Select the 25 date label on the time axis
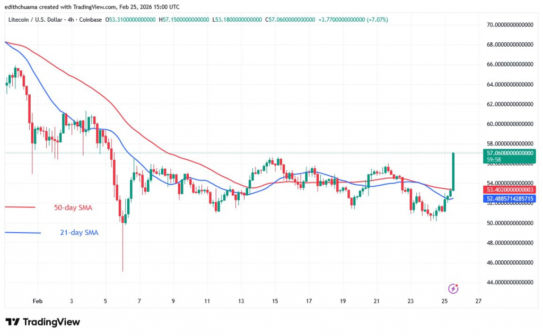This screenshot has height=336, width=543. click(443, 301)
